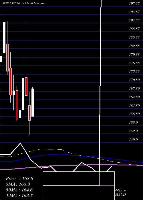Select the 167.89 price axis label
The height and width of the screenshot is (200, 143).
[x=134, y=89]
